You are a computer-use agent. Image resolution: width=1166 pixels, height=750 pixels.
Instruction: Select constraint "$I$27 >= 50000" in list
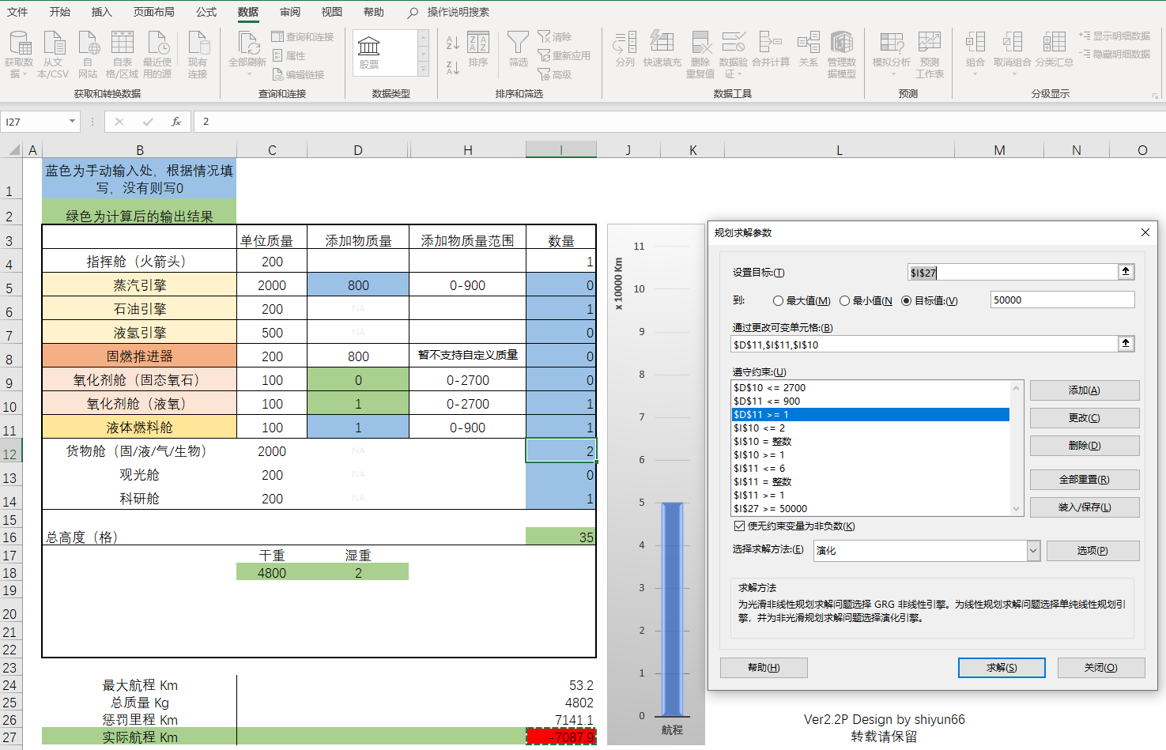[x=870, y=509]
